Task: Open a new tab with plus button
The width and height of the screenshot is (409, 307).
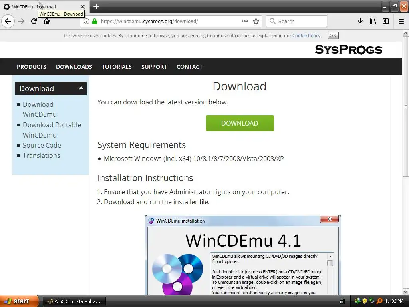Action: point(96,6)
